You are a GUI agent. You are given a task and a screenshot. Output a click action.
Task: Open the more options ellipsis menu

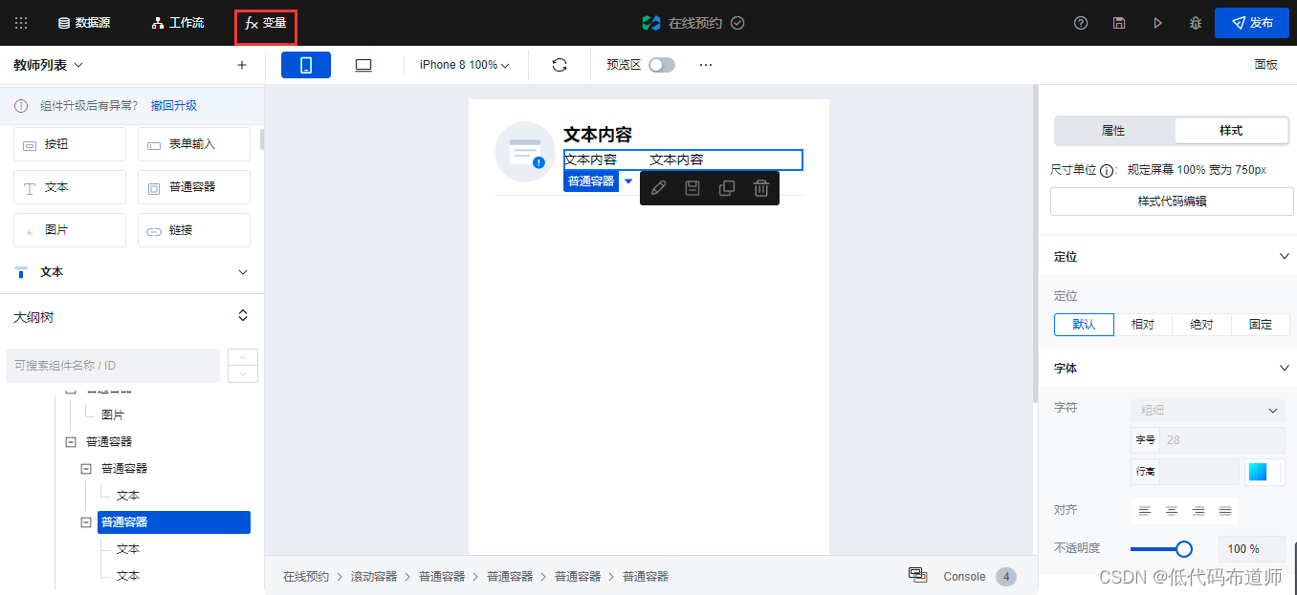click(x=706, y=65)
